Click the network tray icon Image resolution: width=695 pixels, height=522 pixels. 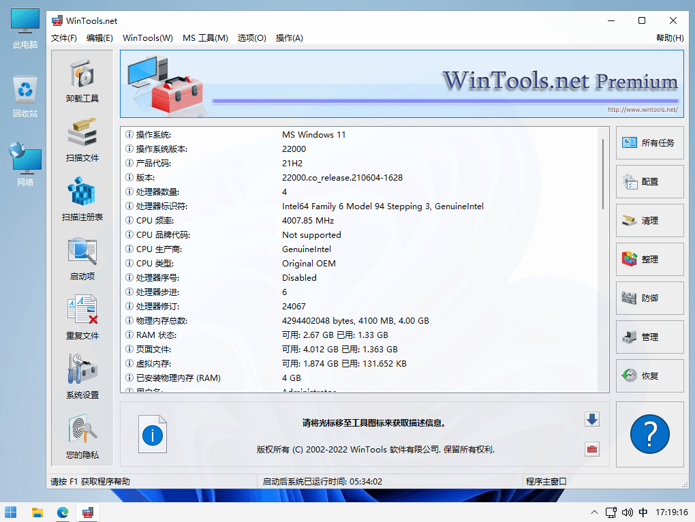tap(611, 512)
